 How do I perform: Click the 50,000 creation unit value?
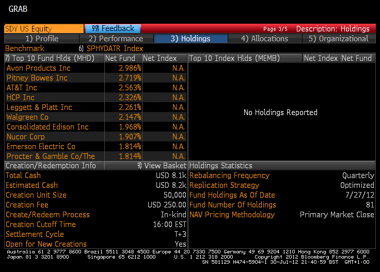pos(175,195)
